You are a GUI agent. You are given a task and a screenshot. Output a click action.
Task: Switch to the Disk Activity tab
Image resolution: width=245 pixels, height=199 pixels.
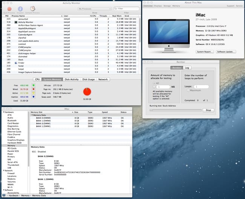click(72, 79)
